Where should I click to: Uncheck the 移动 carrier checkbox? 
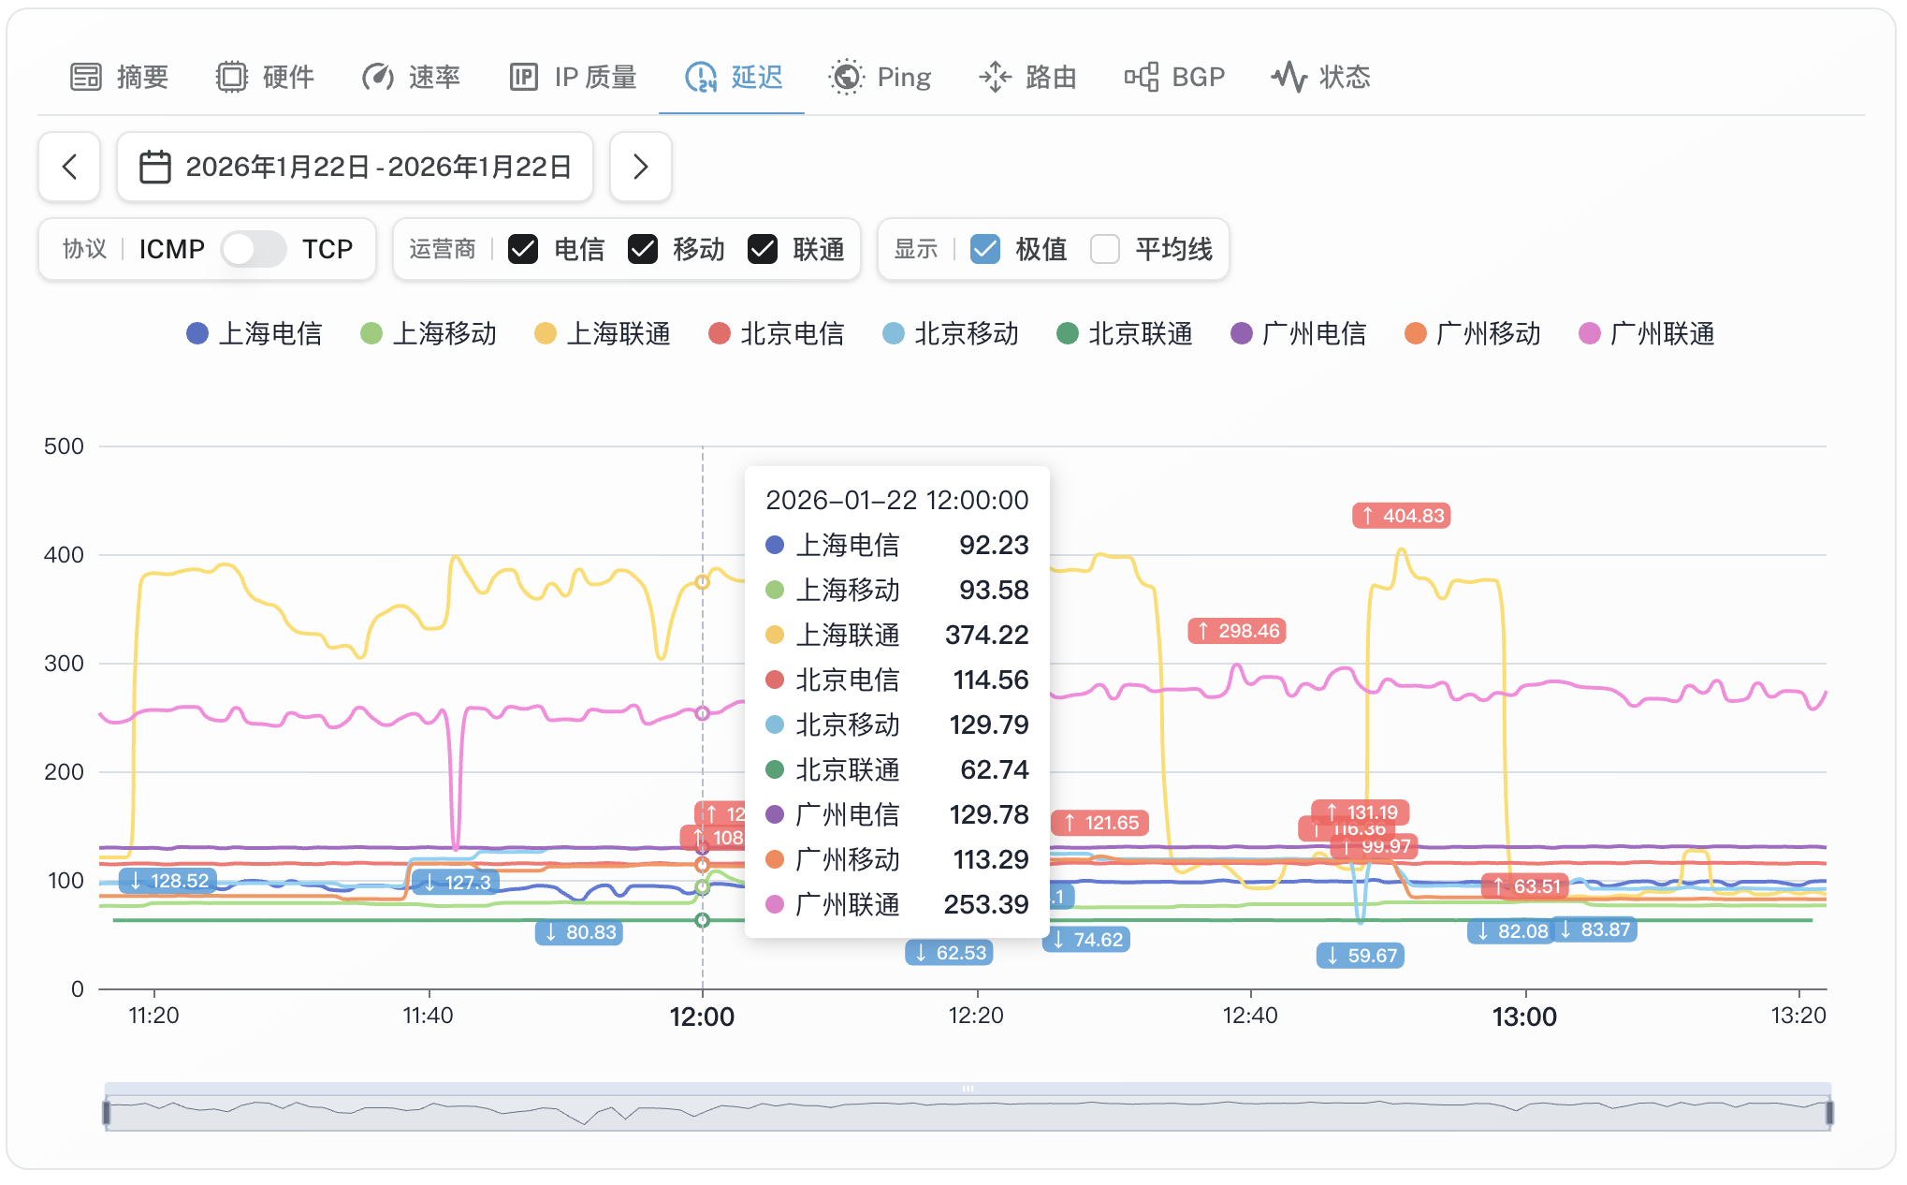coord(643,249)
